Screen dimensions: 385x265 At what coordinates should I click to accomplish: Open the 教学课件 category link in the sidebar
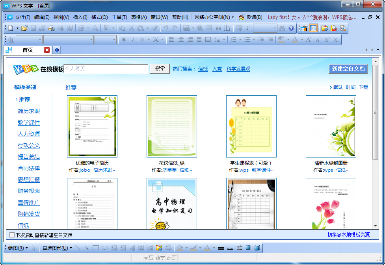[29, 122]
